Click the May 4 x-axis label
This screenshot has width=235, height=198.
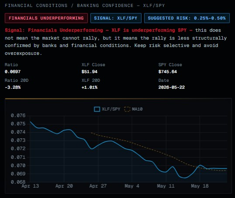[132, 186]
